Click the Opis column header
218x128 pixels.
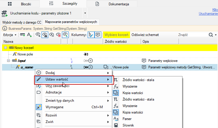pos(160,42)
